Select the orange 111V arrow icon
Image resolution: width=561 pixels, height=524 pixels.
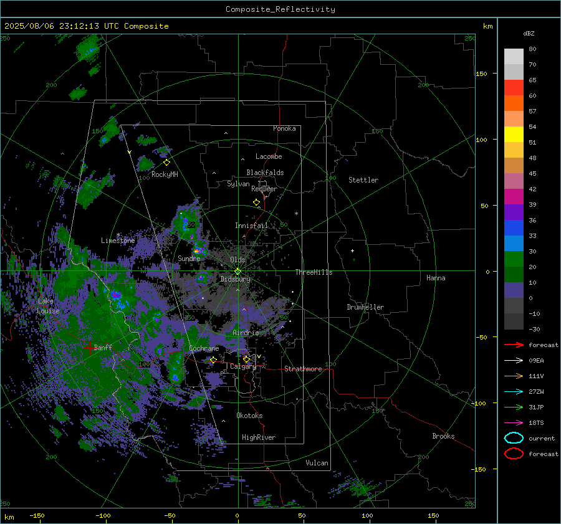point(514,376)
